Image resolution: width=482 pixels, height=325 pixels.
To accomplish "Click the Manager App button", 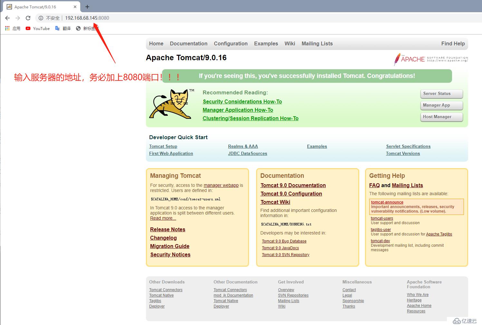I will pyautogui.click(x=441, y=105).
